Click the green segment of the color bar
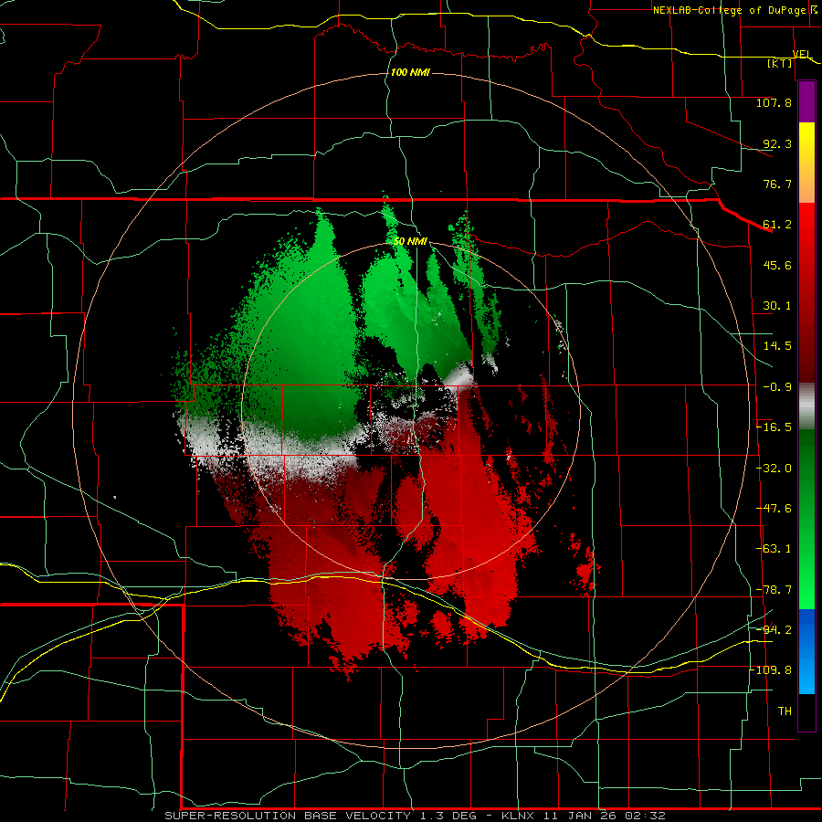Screen dimensions: 822x822 pos(806,519)
